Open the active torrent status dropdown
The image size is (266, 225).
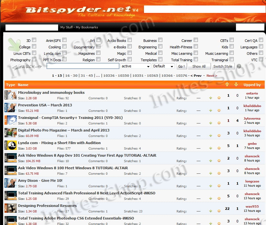pos(136,66)
